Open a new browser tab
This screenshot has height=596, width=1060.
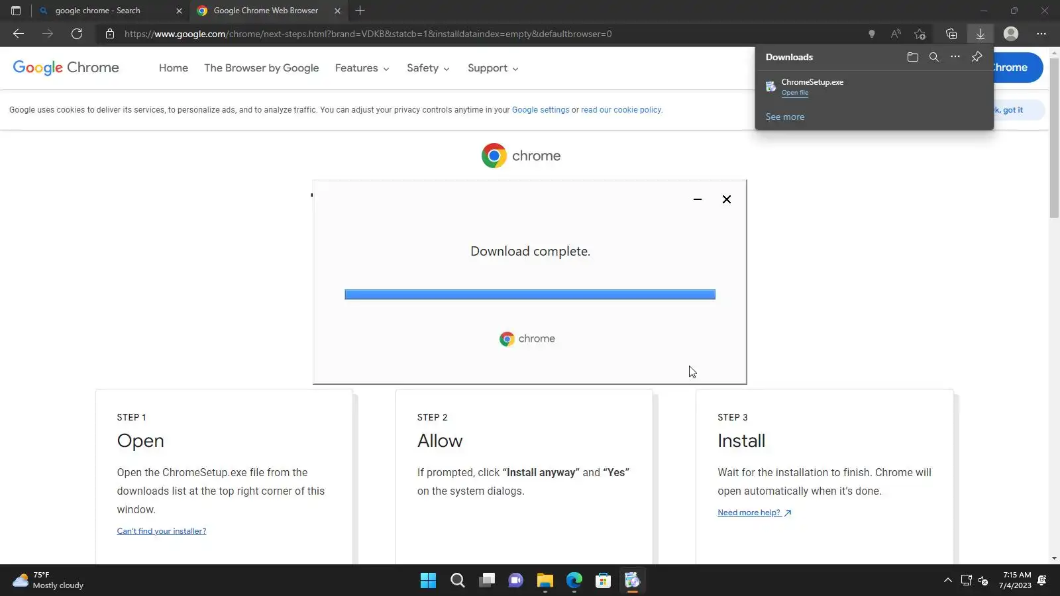[360, 11]
